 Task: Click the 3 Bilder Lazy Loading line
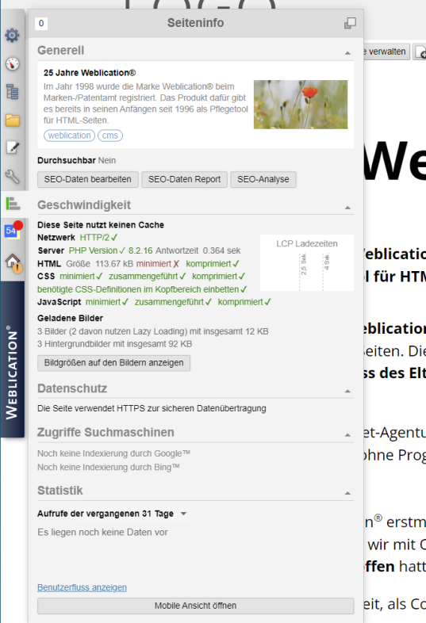pos(153,331)
